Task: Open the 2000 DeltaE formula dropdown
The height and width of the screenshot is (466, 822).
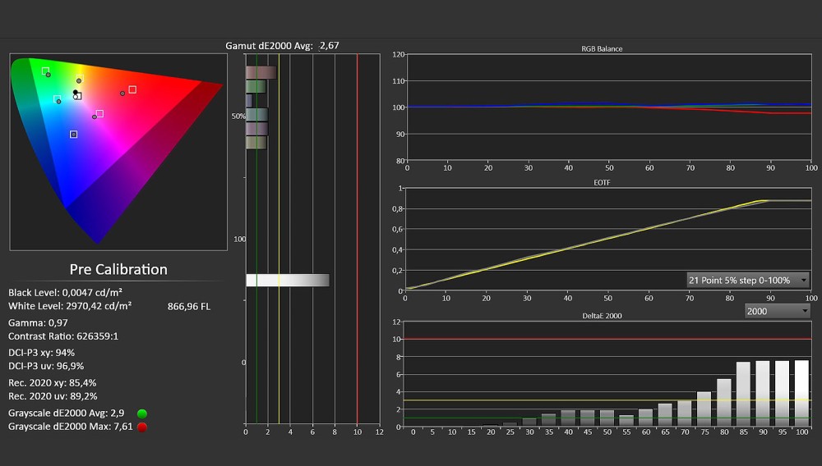Action: tap(777, 311)
